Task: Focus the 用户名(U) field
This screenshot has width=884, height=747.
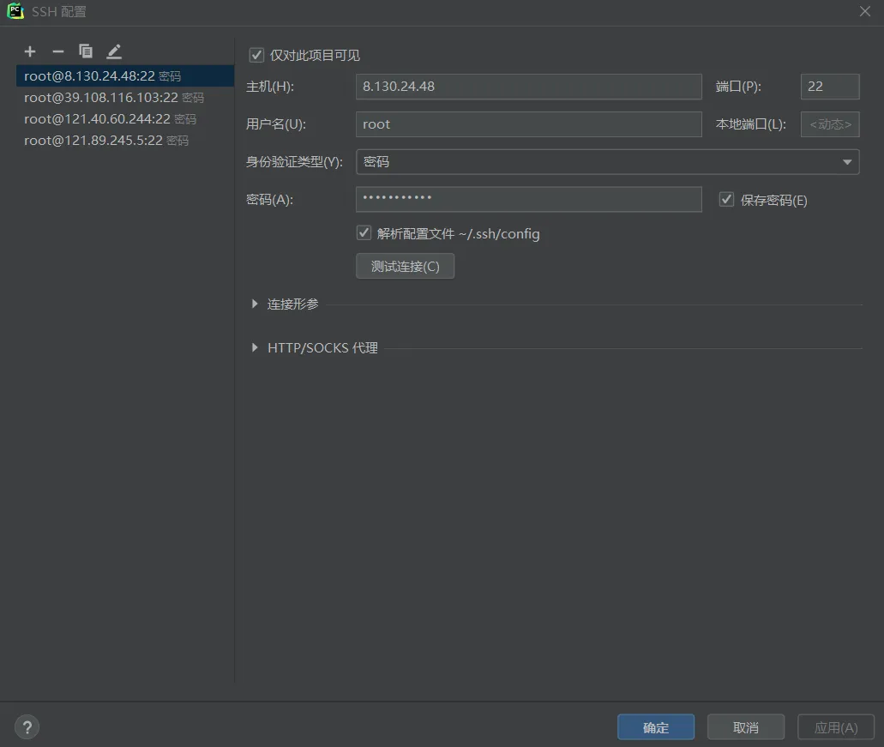Action: point(528,124)
